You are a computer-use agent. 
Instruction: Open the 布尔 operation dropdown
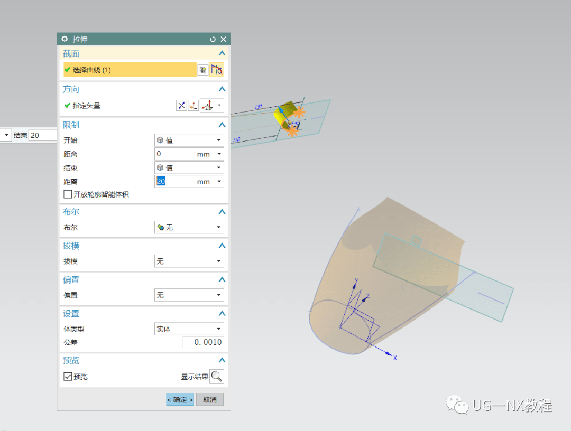(189, 227)
